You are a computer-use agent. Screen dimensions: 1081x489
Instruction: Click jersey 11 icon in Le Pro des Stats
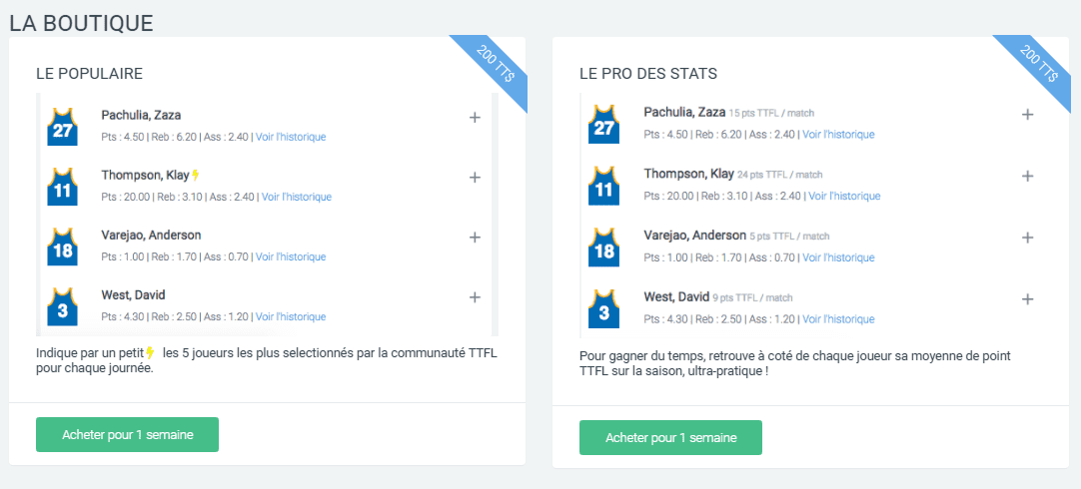(603, 187)
